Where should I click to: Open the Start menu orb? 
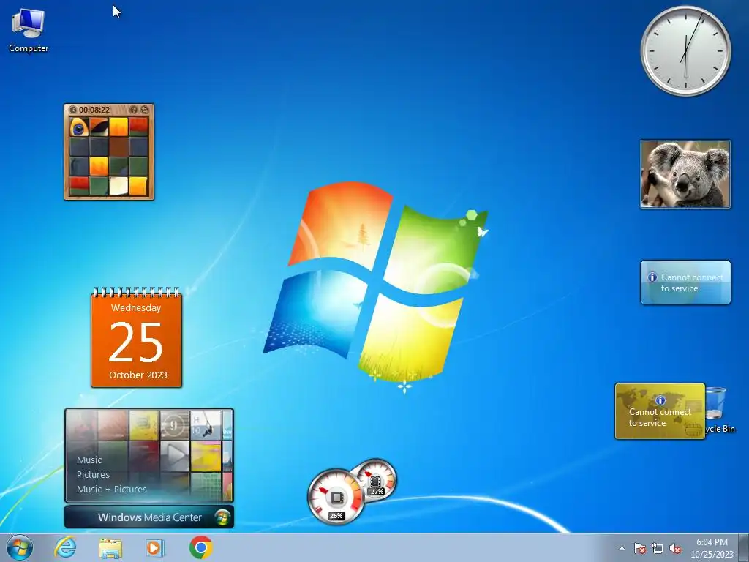[x=20, y=547]
